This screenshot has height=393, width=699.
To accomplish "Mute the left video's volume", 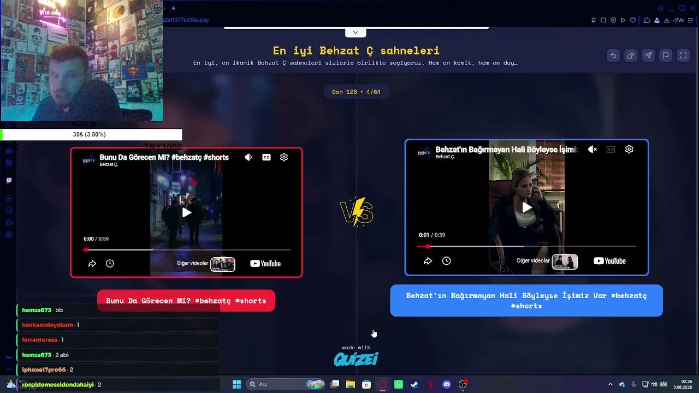I will pyautogui.click(x=248, y=157).
